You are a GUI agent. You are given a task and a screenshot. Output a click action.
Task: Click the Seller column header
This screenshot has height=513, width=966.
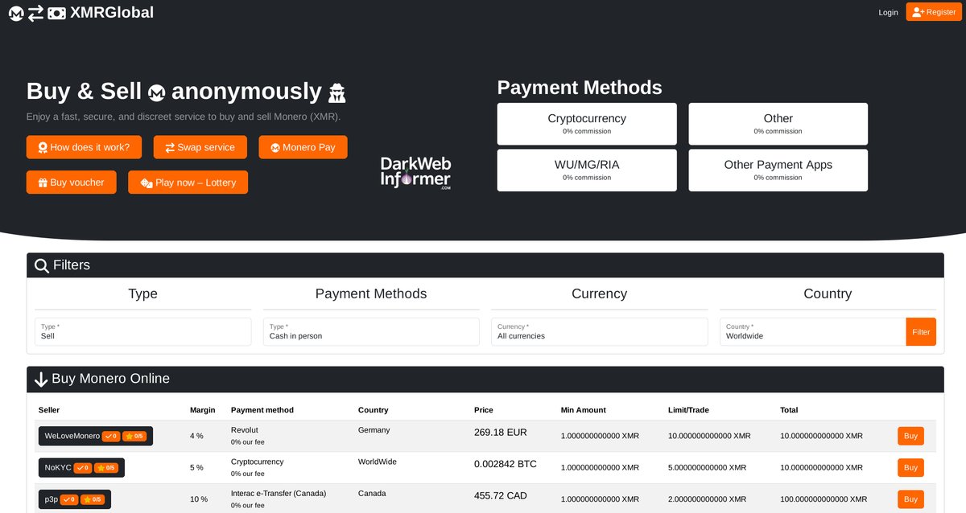49,410
